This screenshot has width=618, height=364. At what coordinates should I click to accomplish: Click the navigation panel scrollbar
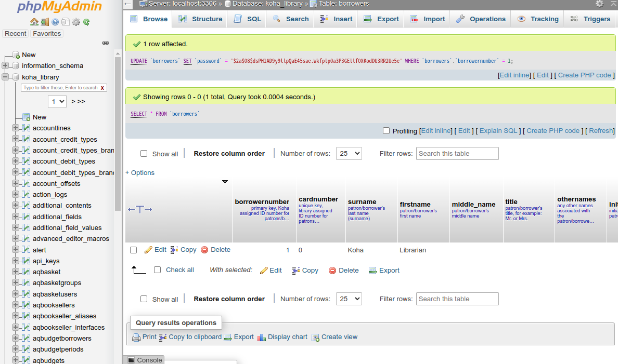point(118,134)
